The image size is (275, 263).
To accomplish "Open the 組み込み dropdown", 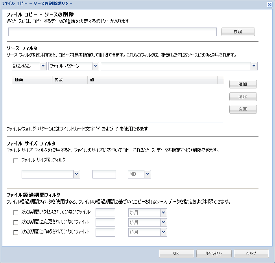I will click(x=43, y=66).
